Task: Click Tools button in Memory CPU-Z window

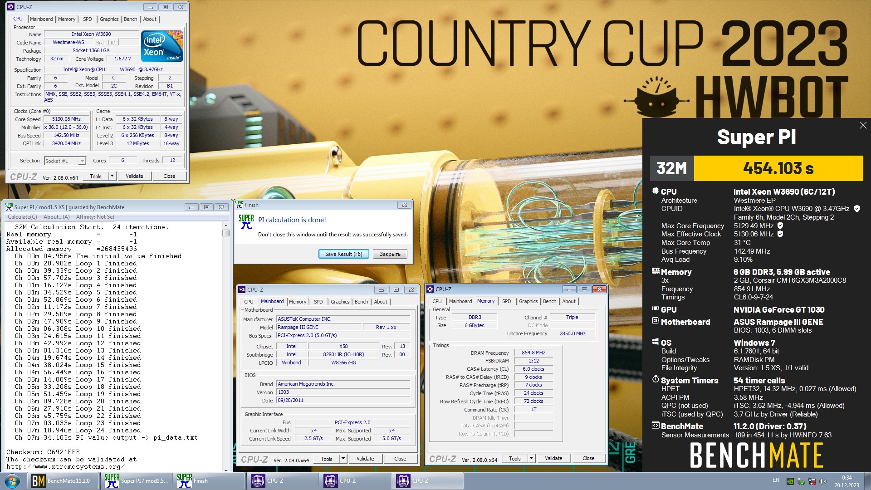Action: click(515, 458)
